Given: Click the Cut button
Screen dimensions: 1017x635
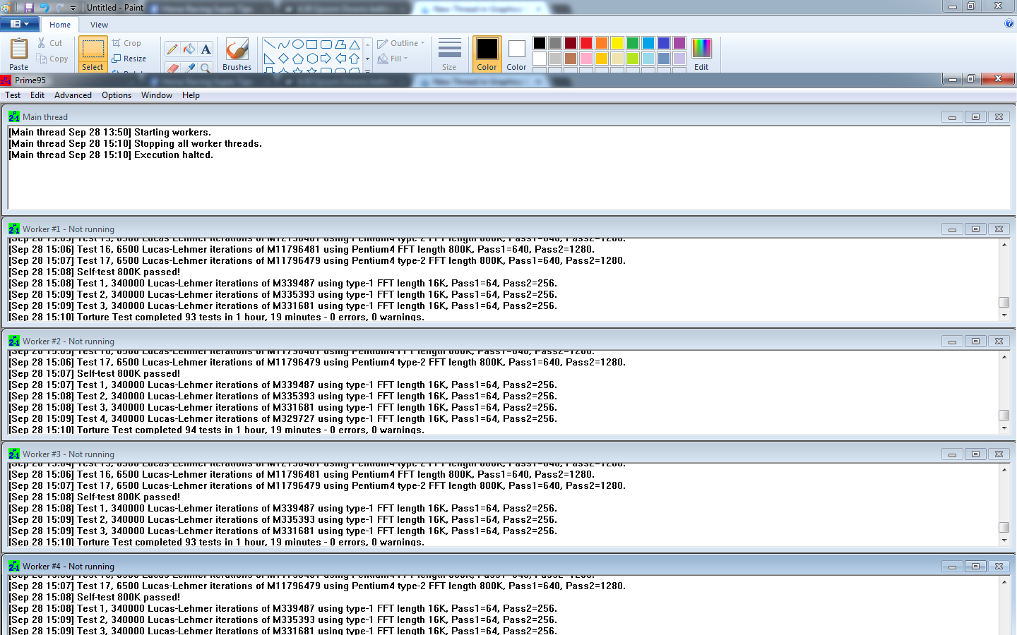Looking at the screenshot, I should pos(50,43).
